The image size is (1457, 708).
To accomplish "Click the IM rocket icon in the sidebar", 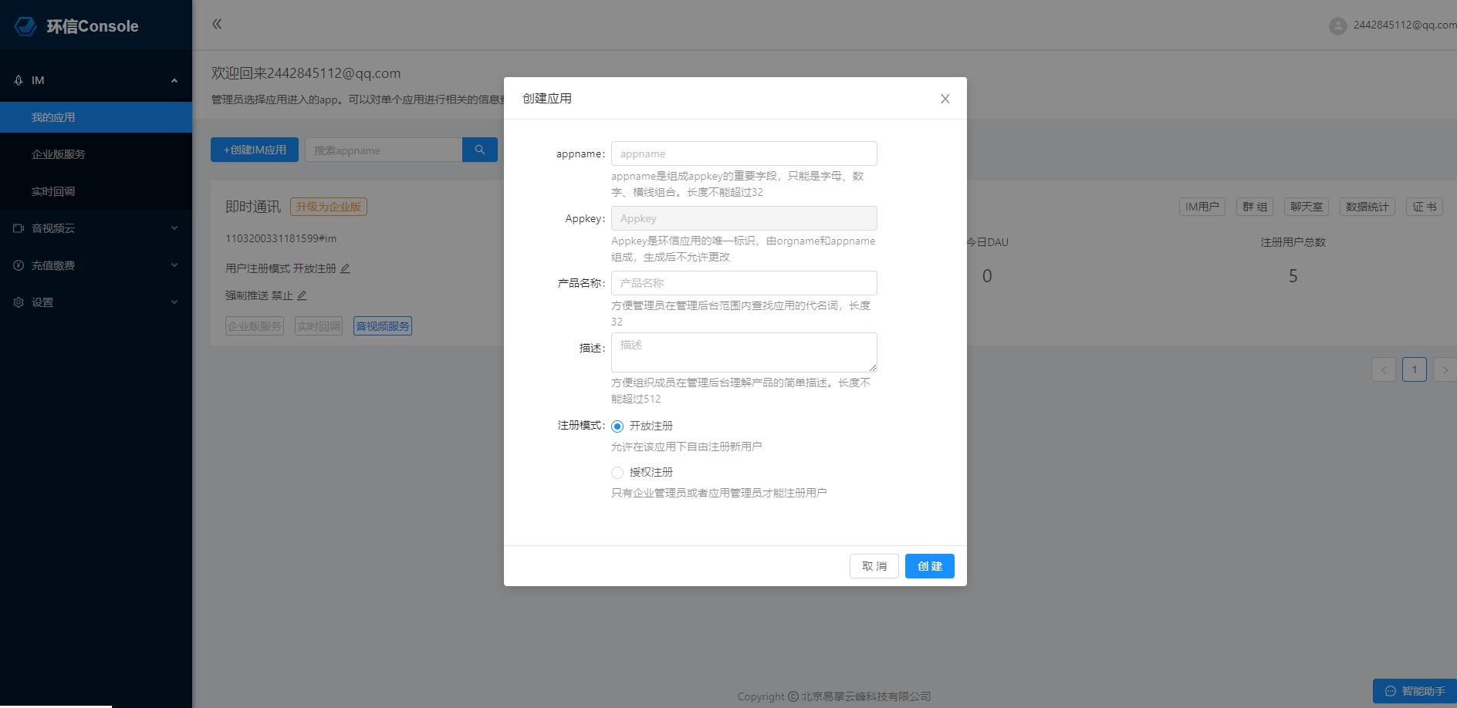I will click(19, 80).
